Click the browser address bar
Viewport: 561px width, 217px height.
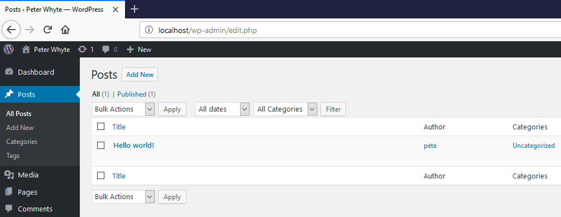[x=351, y=30]
